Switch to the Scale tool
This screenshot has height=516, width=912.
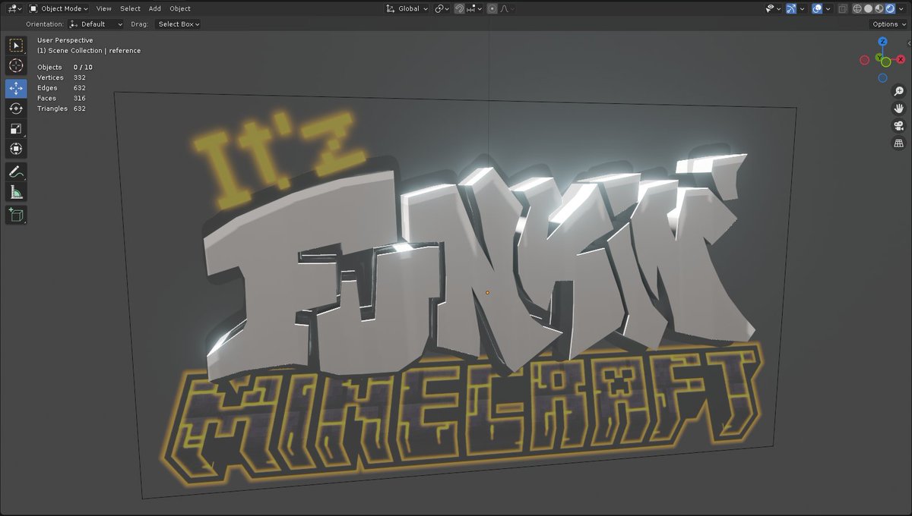pos(16,128)
